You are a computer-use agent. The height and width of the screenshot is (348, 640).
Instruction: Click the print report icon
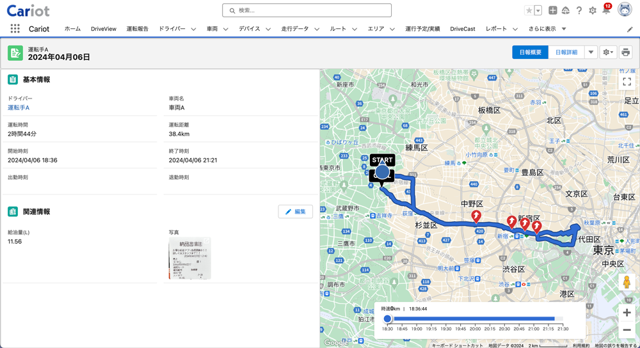(625, 52)
